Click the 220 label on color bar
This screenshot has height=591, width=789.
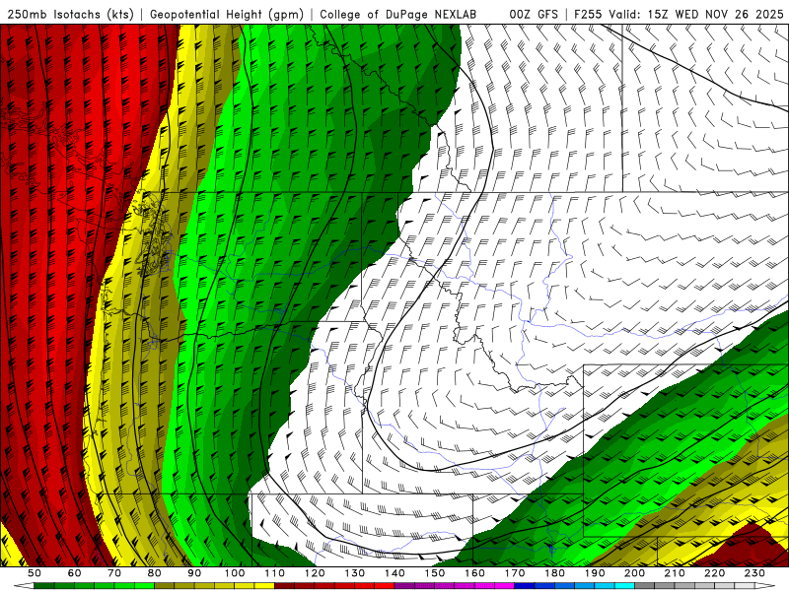coord(714,573)
